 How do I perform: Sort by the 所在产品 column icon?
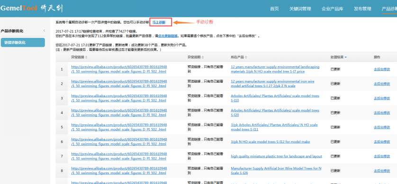pyautogui.click(x=246, y=57)
